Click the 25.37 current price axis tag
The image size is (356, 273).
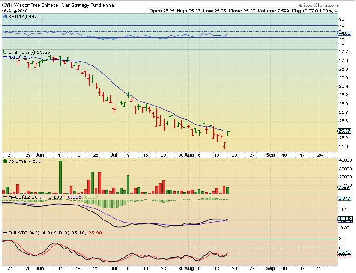click(344, 131)
